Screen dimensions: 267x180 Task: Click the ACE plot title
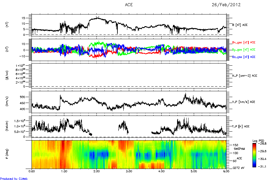click(129, 5)
